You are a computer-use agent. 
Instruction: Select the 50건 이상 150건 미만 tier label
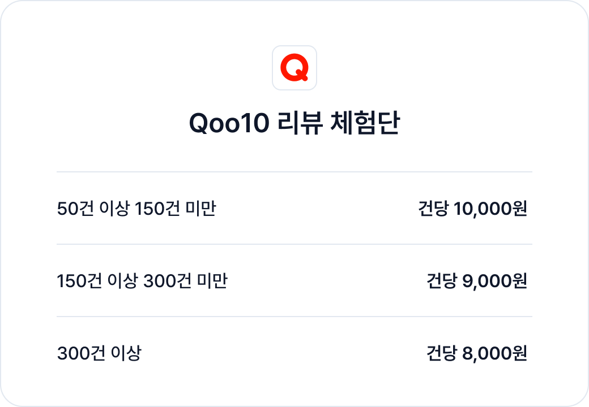coord(136,209)
